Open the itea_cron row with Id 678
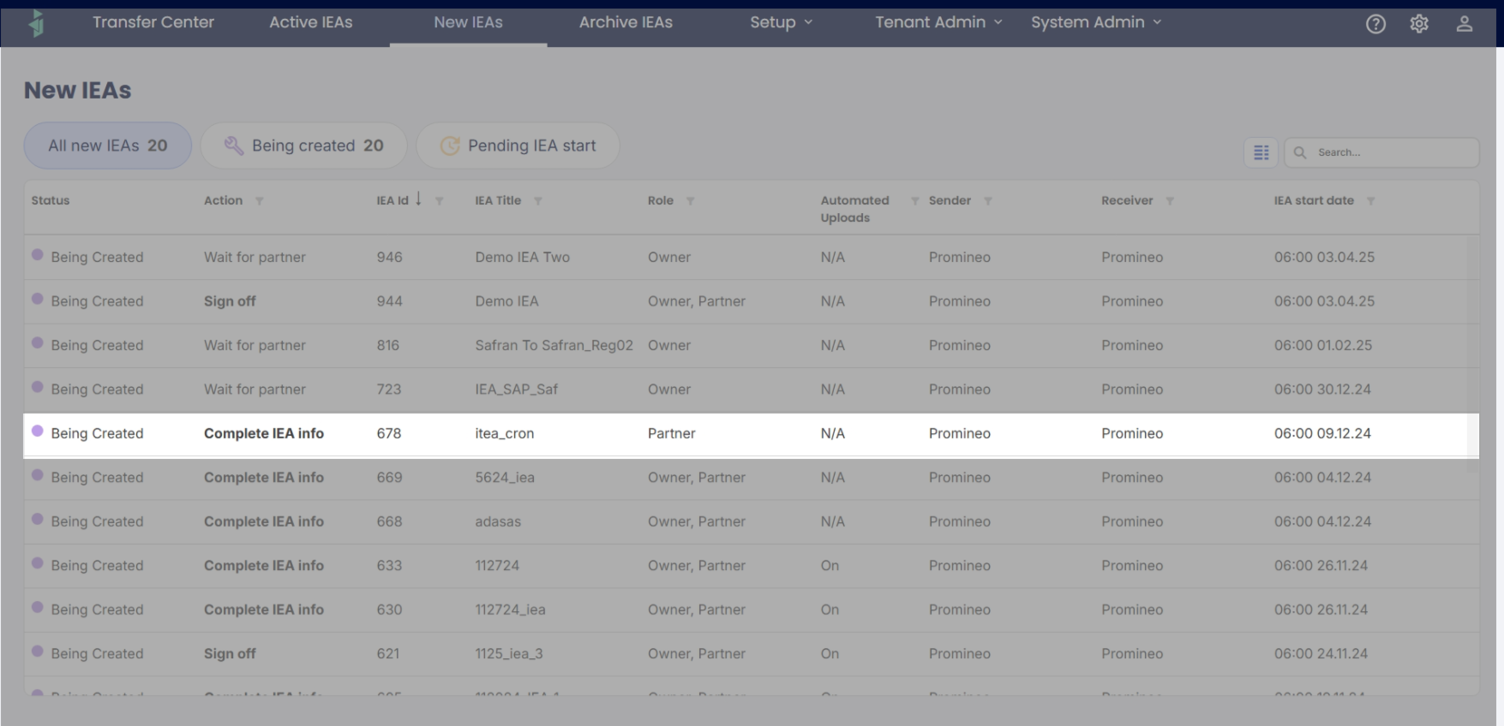 click(x=504, y=433)
